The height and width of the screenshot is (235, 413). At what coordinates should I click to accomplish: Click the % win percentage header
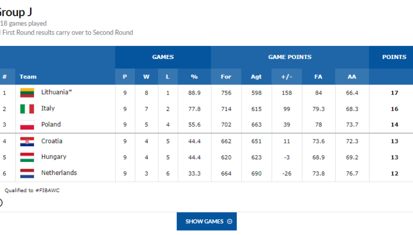pos(194,77)
